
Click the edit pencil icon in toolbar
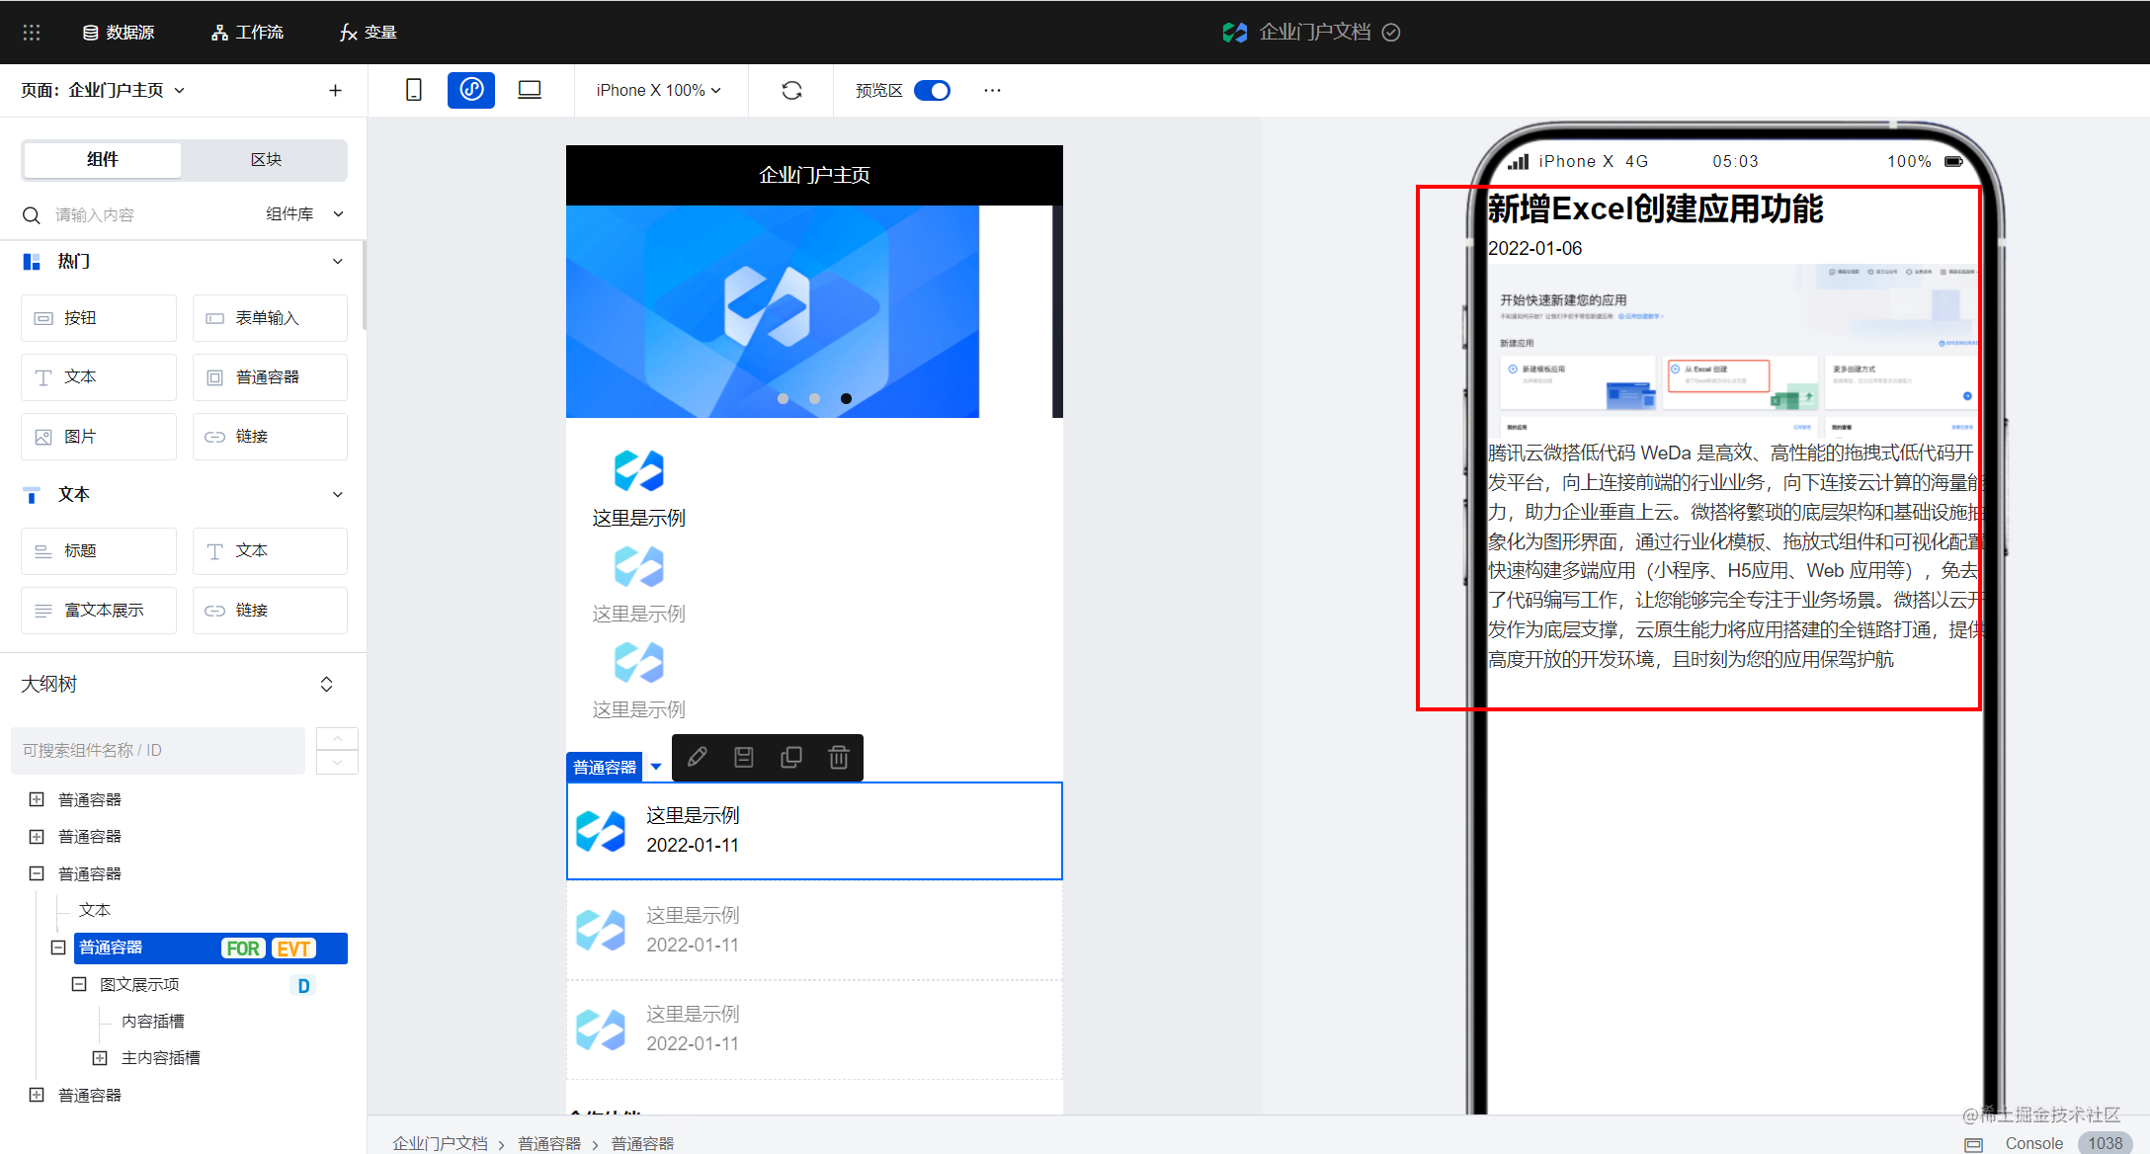click(697, 758)
